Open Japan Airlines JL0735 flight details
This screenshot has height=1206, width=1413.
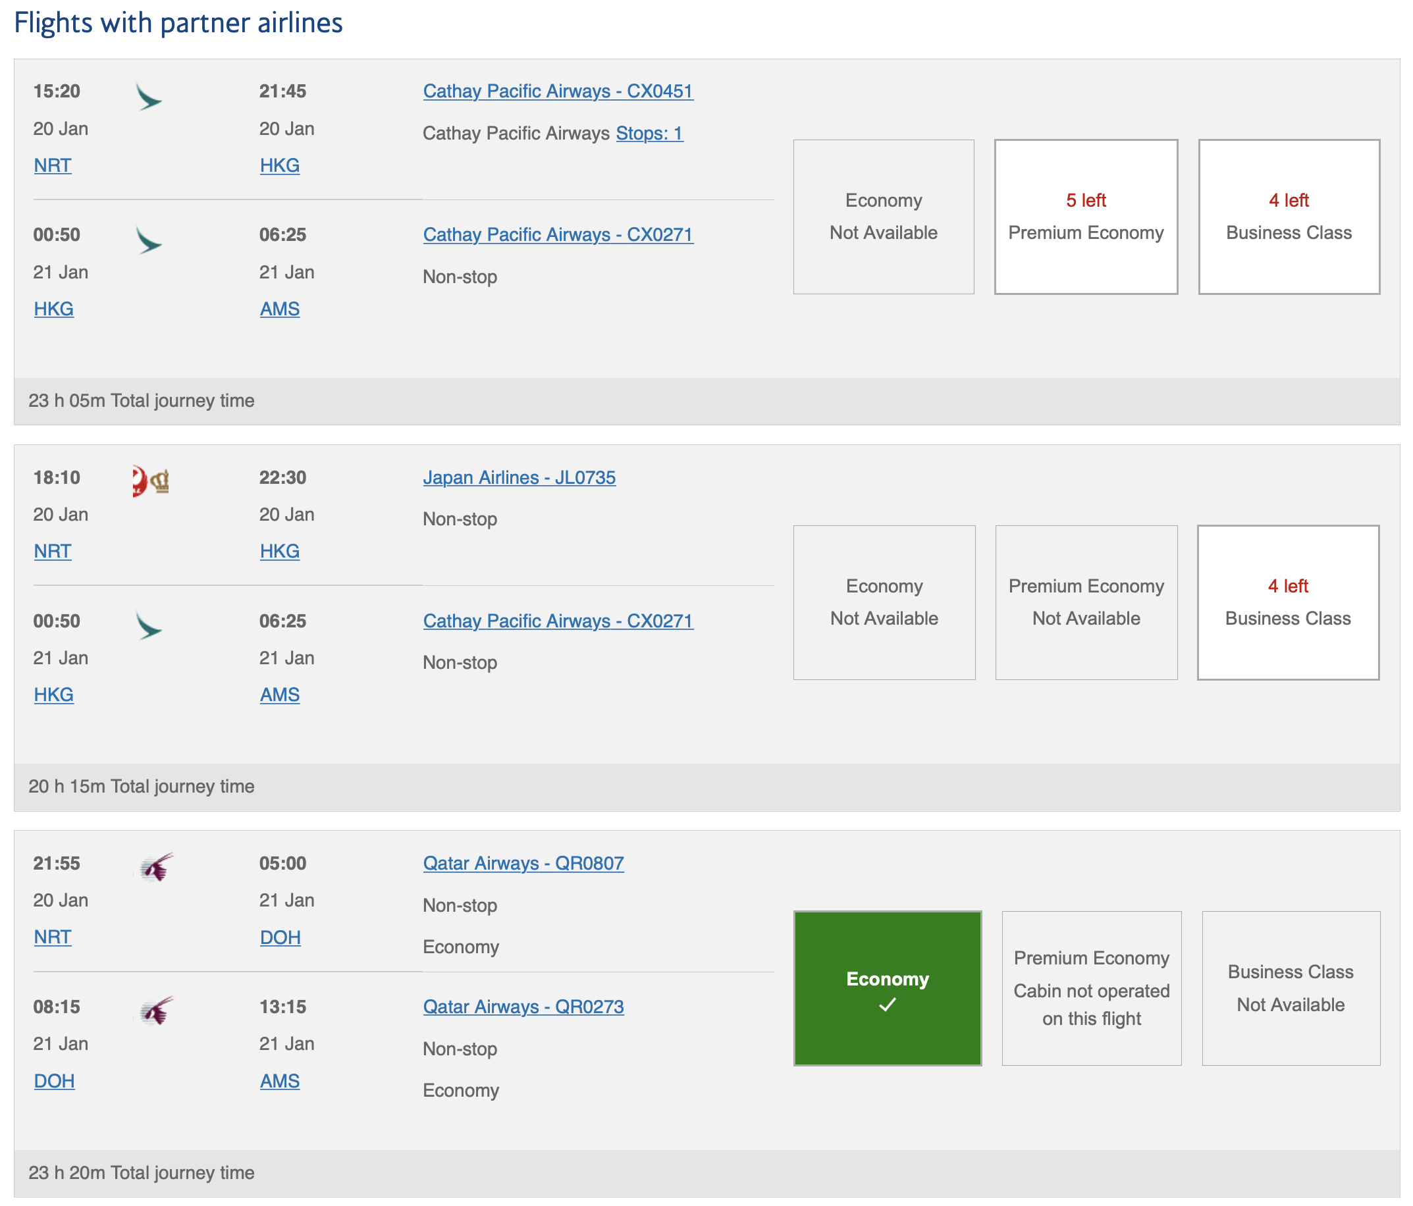pos(518,478)
